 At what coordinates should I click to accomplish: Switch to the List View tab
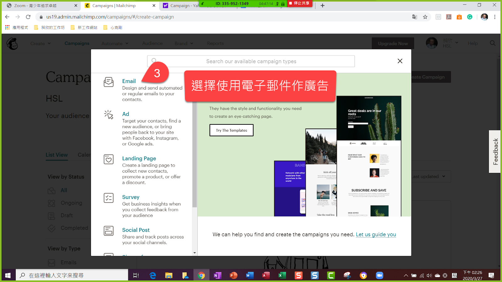tap(57, 155)
